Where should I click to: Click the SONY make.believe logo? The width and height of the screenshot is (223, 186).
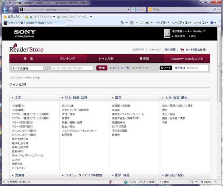coord(25,34)
